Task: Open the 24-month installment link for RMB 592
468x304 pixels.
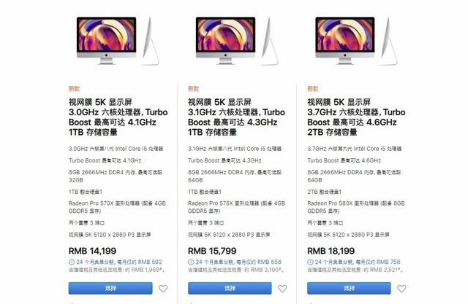Action: 119,262
